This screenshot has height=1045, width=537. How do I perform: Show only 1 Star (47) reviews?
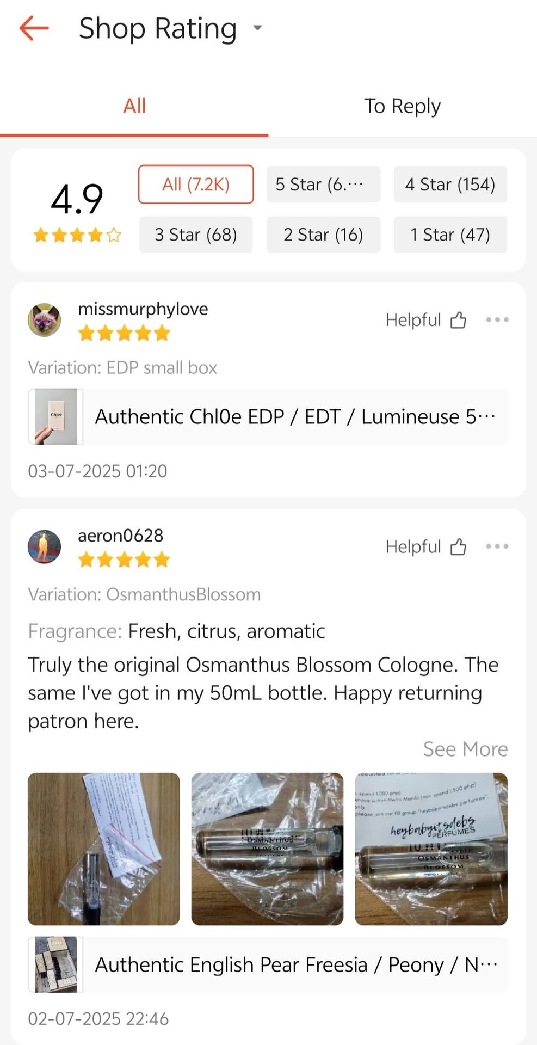[x=450, y=235]
